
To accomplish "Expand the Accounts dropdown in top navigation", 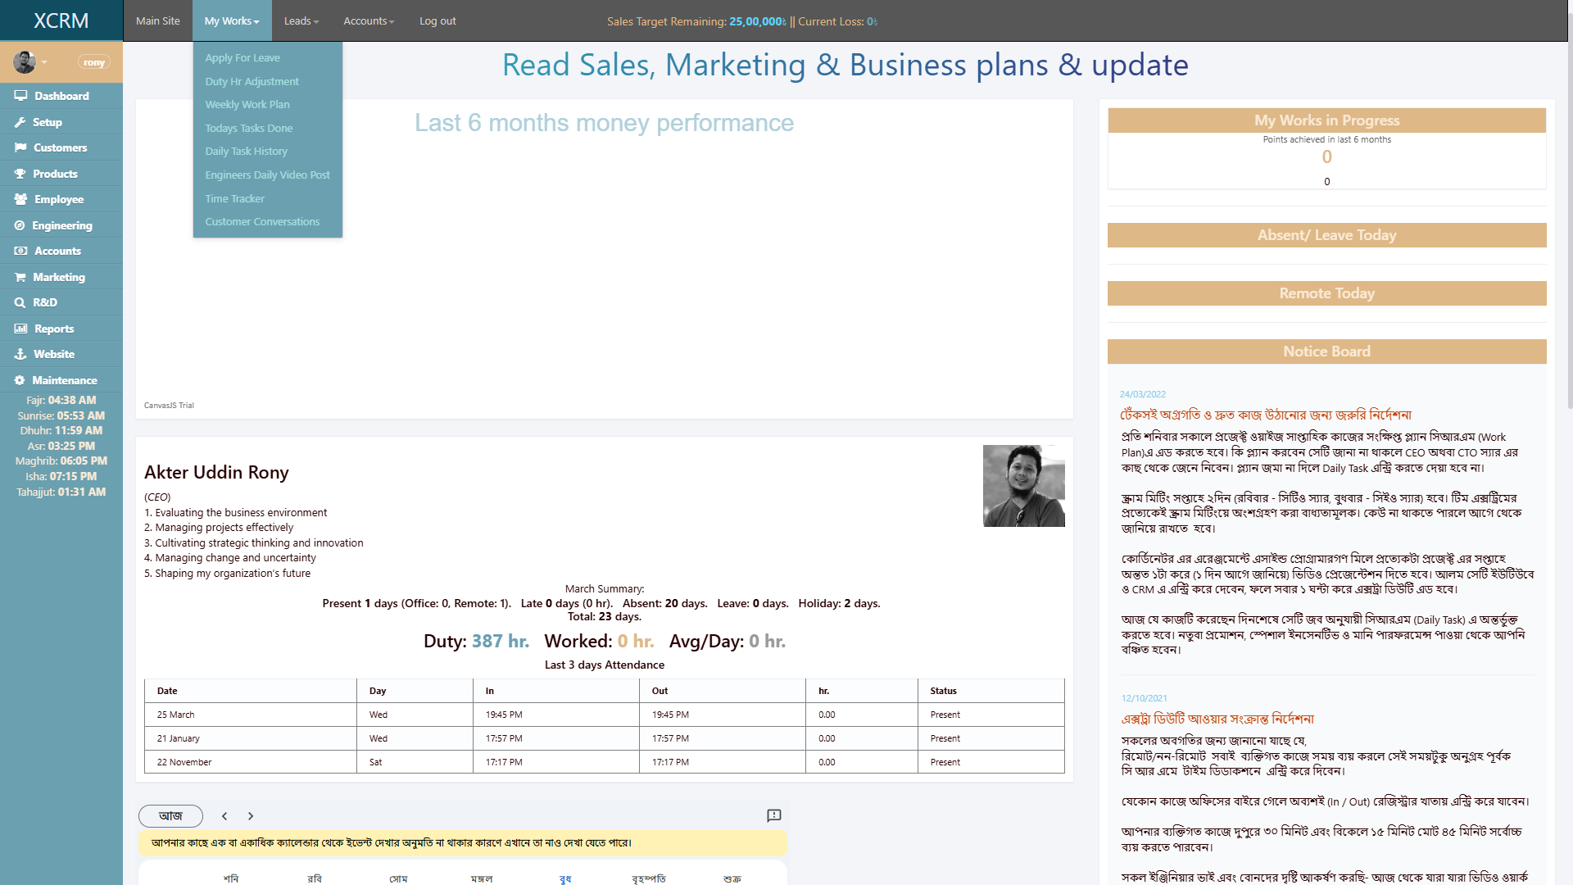I will click(368, 20).
